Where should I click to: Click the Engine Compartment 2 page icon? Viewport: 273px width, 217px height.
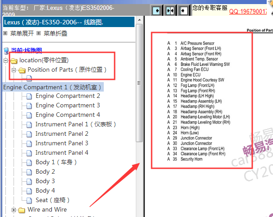coord(29,96)
